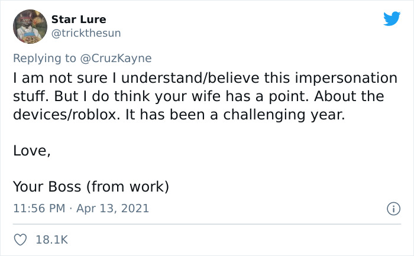Click the line mentioning "your wife has a point"
The image size is (414, 256).
coord(199,96)
